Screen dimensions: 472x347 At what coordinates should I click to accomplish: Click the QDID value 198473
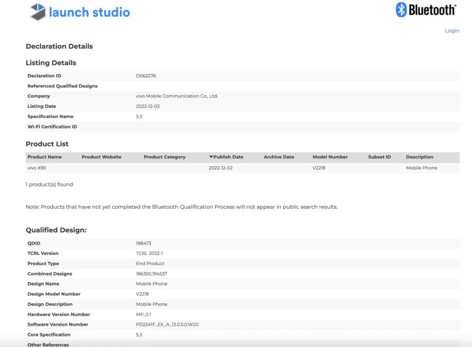(x=144, y=243)
